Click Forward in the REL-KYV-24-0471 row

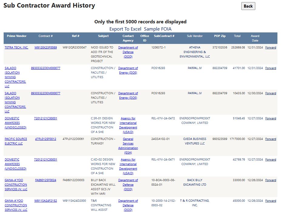coord(271,160)
